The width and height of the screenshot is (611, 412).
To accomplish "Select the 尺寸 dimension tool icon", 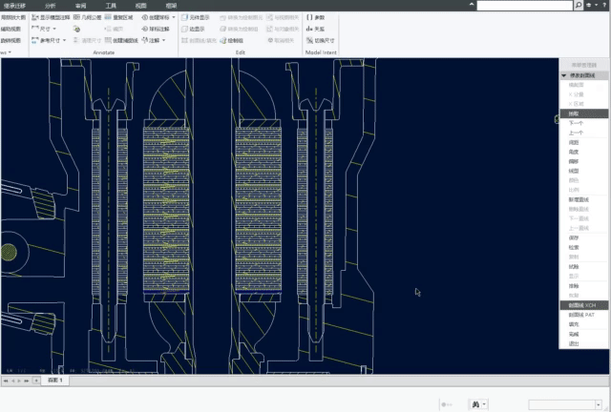I will pos(35,29).
